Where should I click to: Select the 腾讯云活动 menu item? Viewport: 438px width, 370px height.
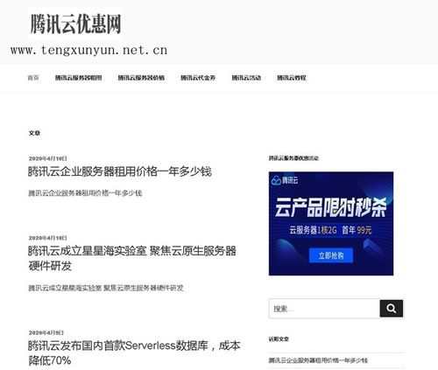(246, 78)
